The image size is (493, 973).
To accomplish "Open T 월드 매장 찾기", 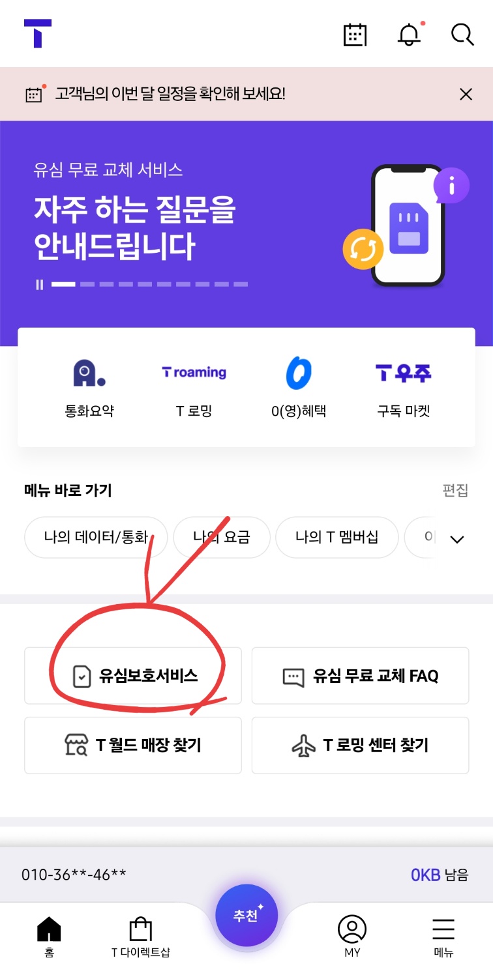I will coord(133,746).
